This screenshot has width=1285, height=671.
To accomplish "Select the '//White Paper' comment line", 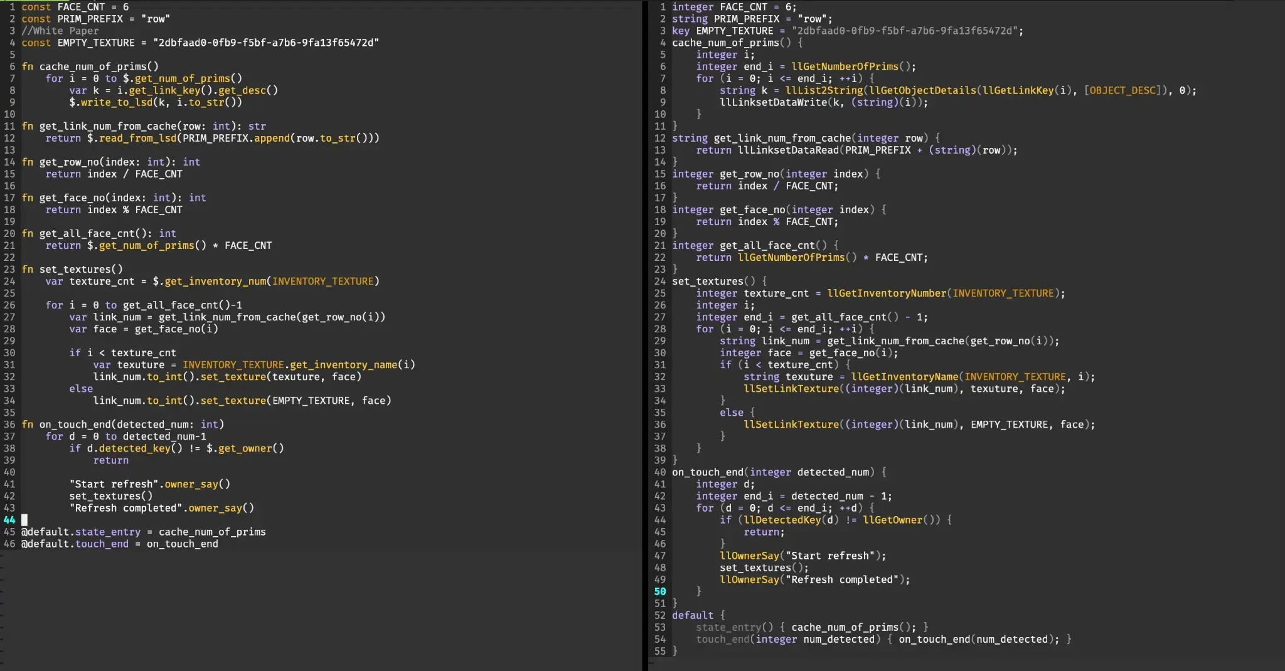I will pos(60,31).
